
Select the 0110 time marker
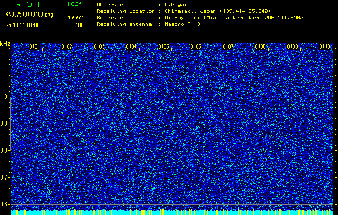(325, 47)
